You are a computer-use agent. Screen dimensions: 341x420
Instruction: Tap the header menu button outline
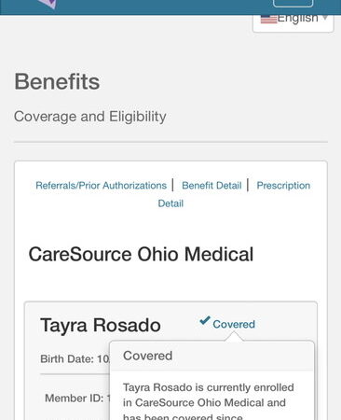tap(293, 3)
